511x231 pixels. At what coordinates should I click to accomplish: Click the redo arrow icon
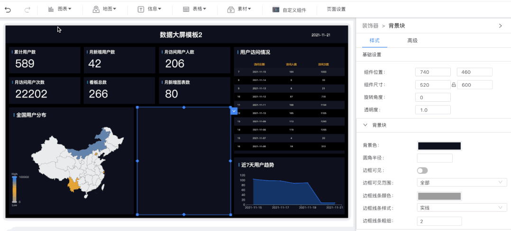[27, 9]
